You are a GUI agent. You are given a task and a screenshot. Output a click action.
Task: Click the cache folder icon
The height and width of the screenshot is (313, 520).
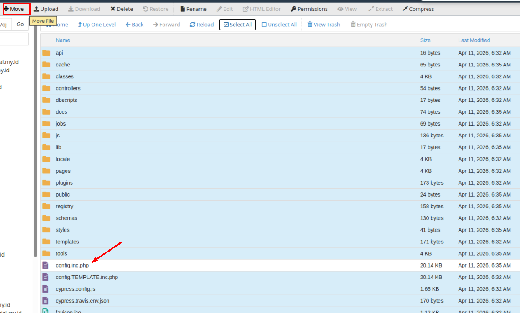[x=46, y=65]
